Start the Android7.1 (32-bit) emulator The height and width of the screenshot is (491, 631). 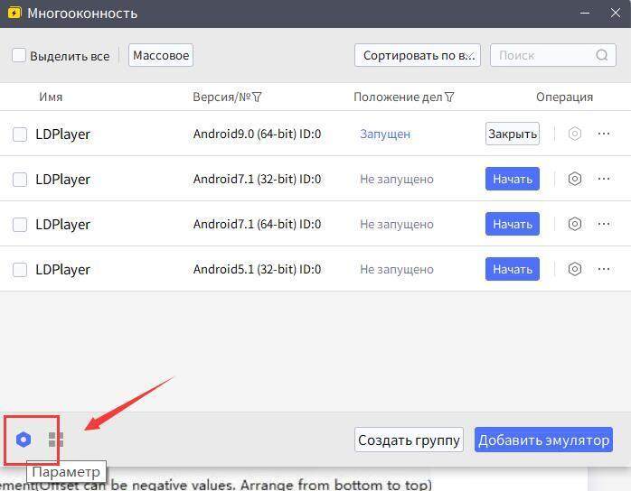click(x=513, y=179)
